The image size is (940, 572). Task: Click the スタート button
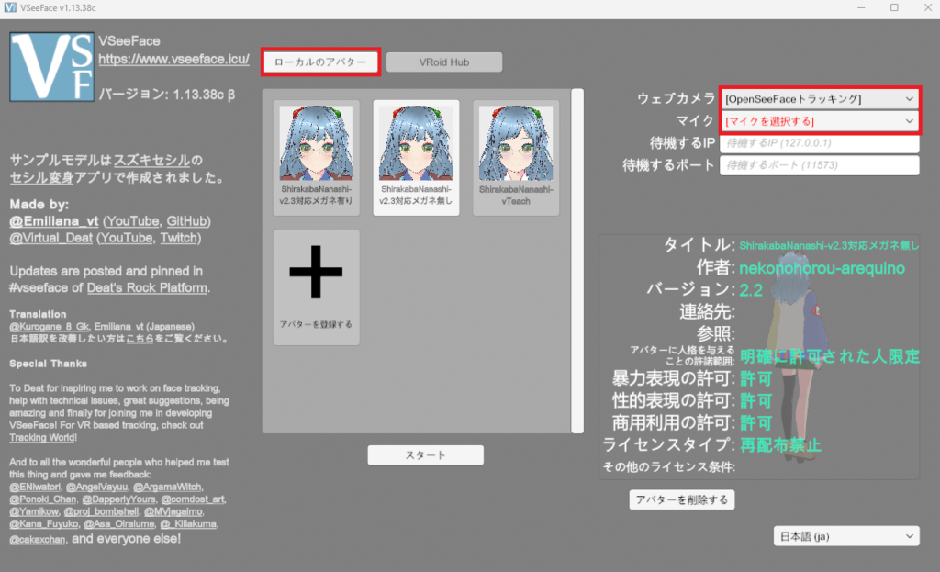[x=426, y=455]
